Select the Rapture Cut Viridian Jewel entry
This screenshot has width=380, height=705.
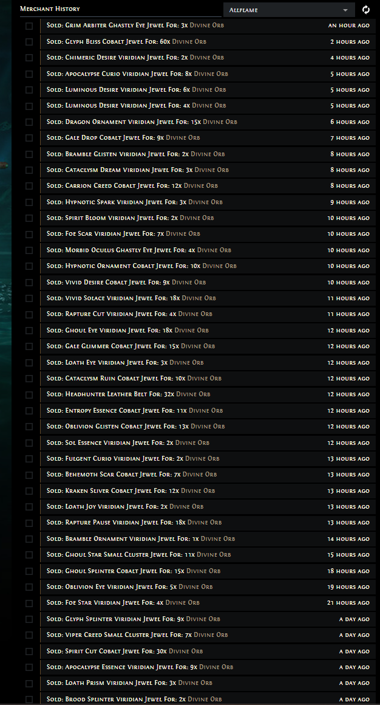click(208, 314)
